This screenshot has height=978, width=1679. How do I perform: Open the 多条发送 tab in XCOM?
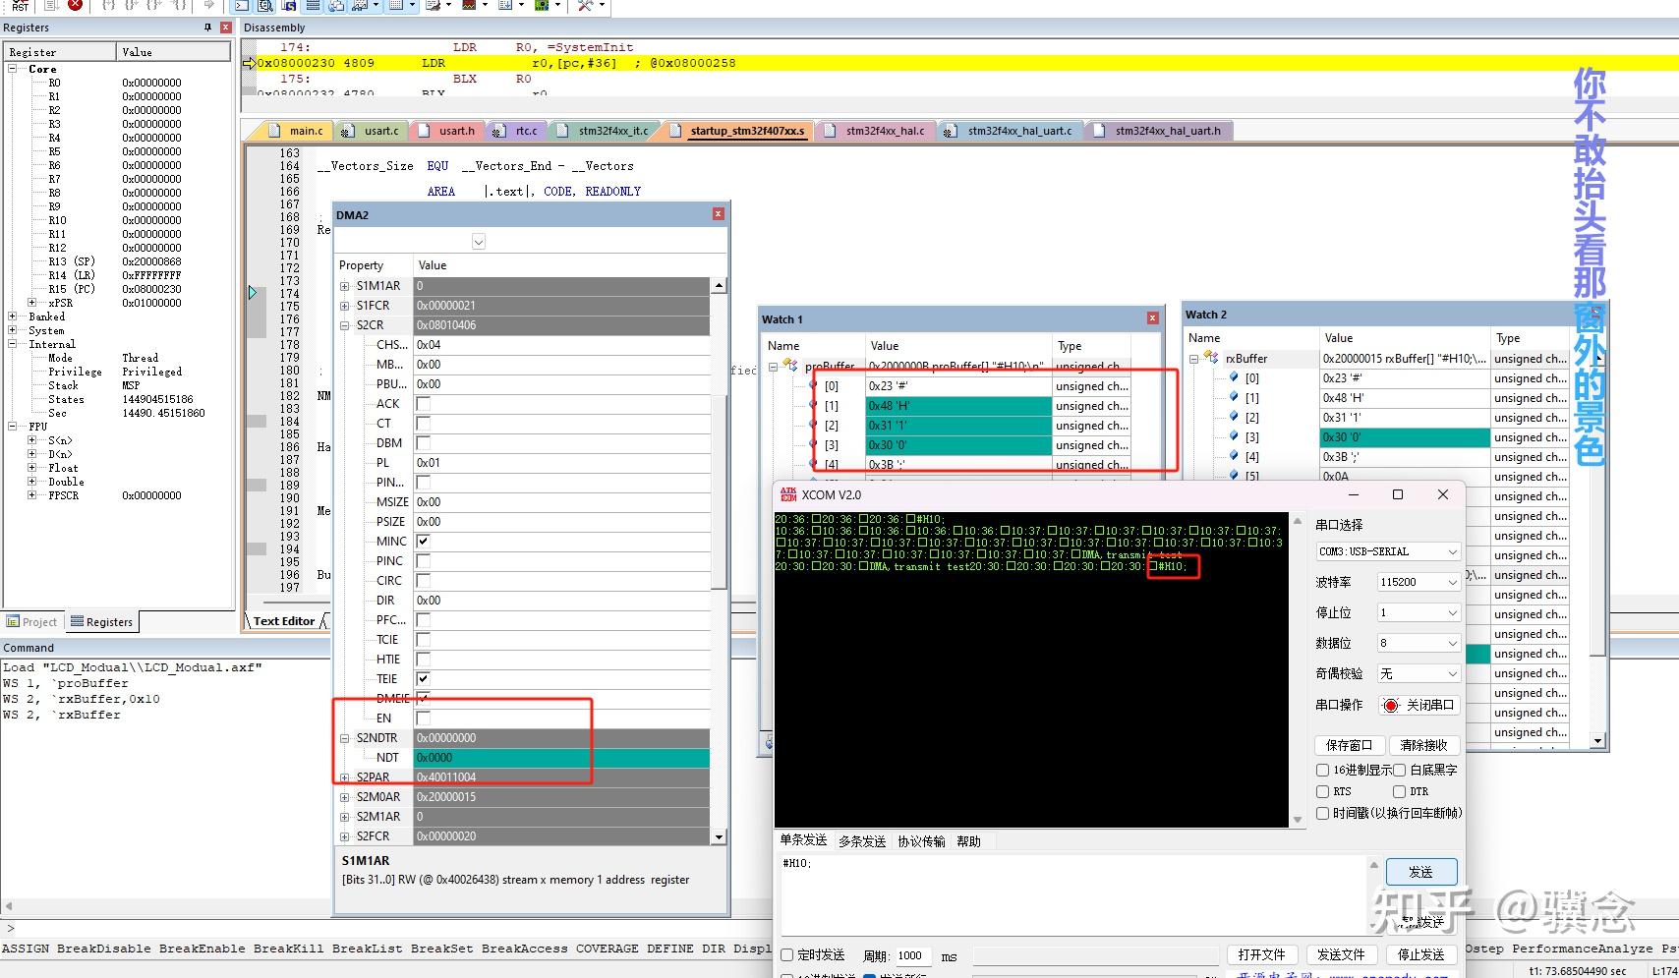(x=862, y=841)
